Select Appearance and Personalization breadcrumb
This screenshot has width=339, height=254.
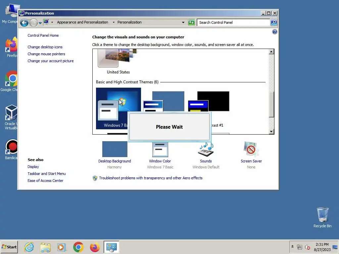tap(82, 22)
